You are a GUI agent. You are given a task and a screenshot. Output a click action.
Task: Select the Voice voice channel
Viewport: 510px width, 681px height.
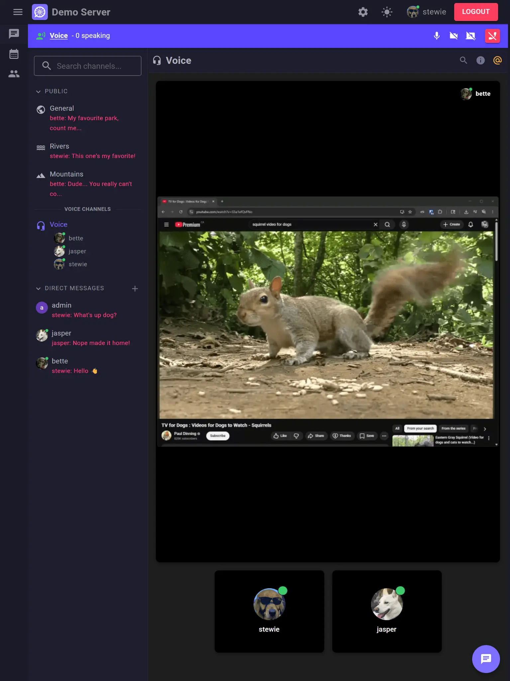click(88, 225)
